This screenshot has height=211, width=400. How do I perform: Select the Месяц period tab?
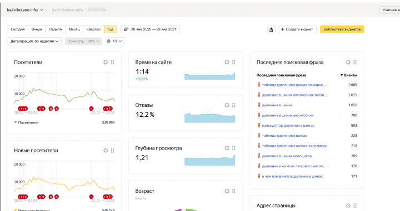tap(74, 29)
